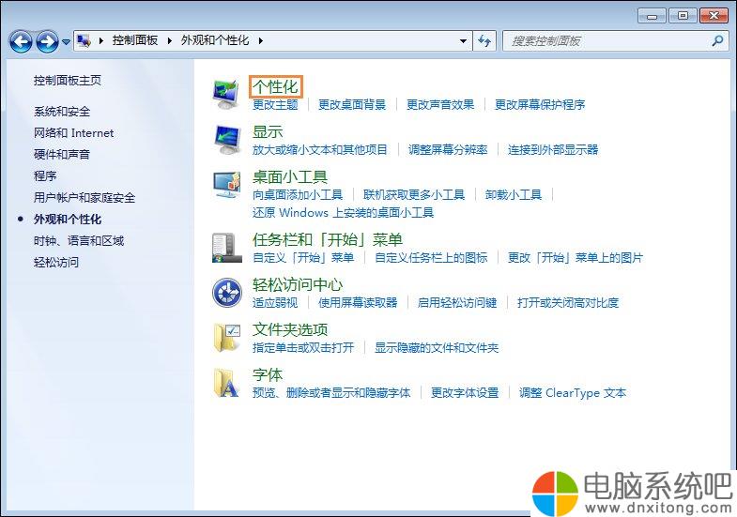Image resolution: width=737 pixels, height=517 pixels.
Task: Click the 桌面小工具 gadgets icon
Action: pos(226,185)
